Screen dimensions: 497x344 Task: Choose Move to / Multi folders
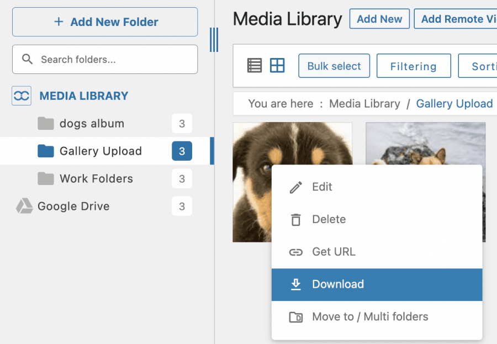(369, 317)
